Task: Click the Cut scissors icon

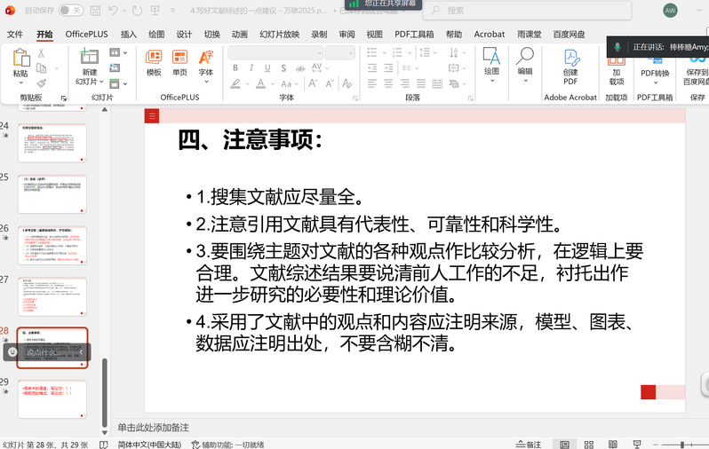Action: pos(41,53)
